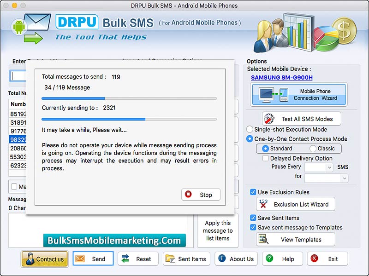Disable the Use Exclusion Rules checkbox
369x276 pixels.
pyautogui.click(x=252, y=192)
